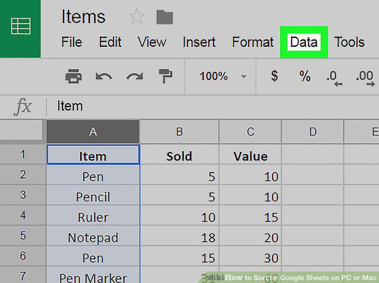Image resolution: width=379 pixels, height=283 pixels.
Task: Select the Paint format roller
Action: tap(166, 76)
